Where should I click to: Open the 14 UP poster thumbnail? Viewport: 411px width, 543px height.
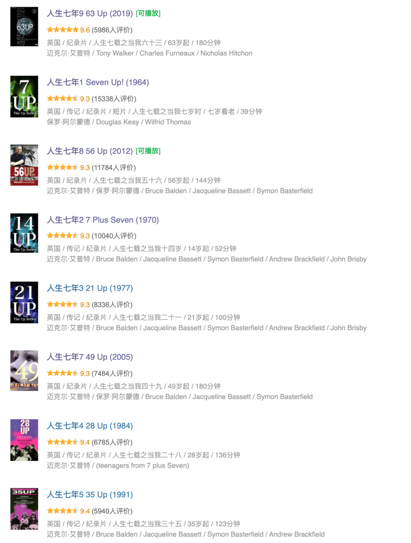click(x=24, y=233)
